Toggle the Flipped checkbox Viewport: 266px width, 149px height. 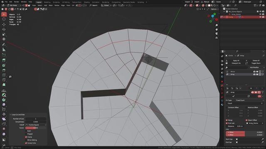point(26,134)
